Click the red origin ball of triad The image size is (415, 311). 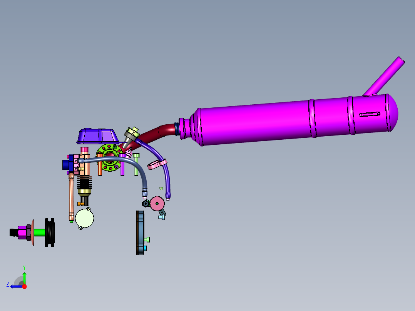pyautogui.click(x=24, y=286)
